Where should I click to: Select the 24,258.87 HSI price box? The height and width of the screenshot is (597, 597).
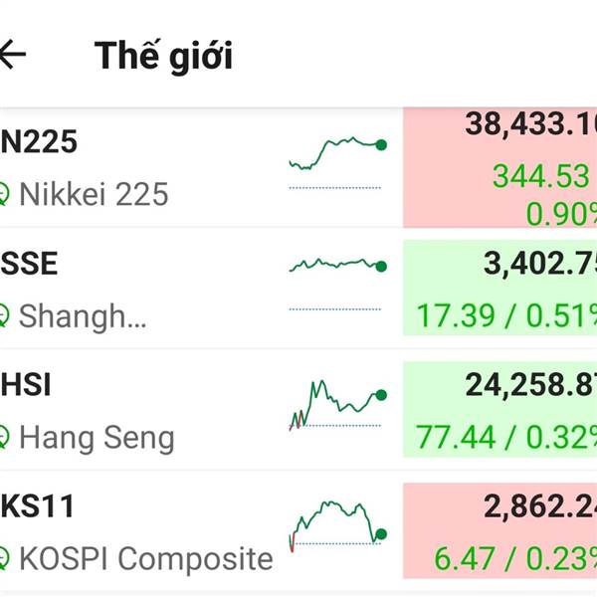(x=499, y=409)
